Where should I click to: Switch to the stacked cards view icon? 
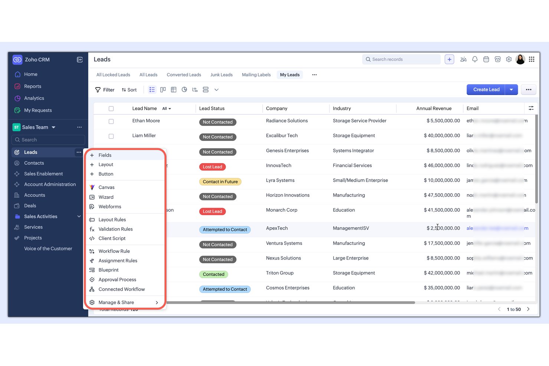(x=206, y=90)
